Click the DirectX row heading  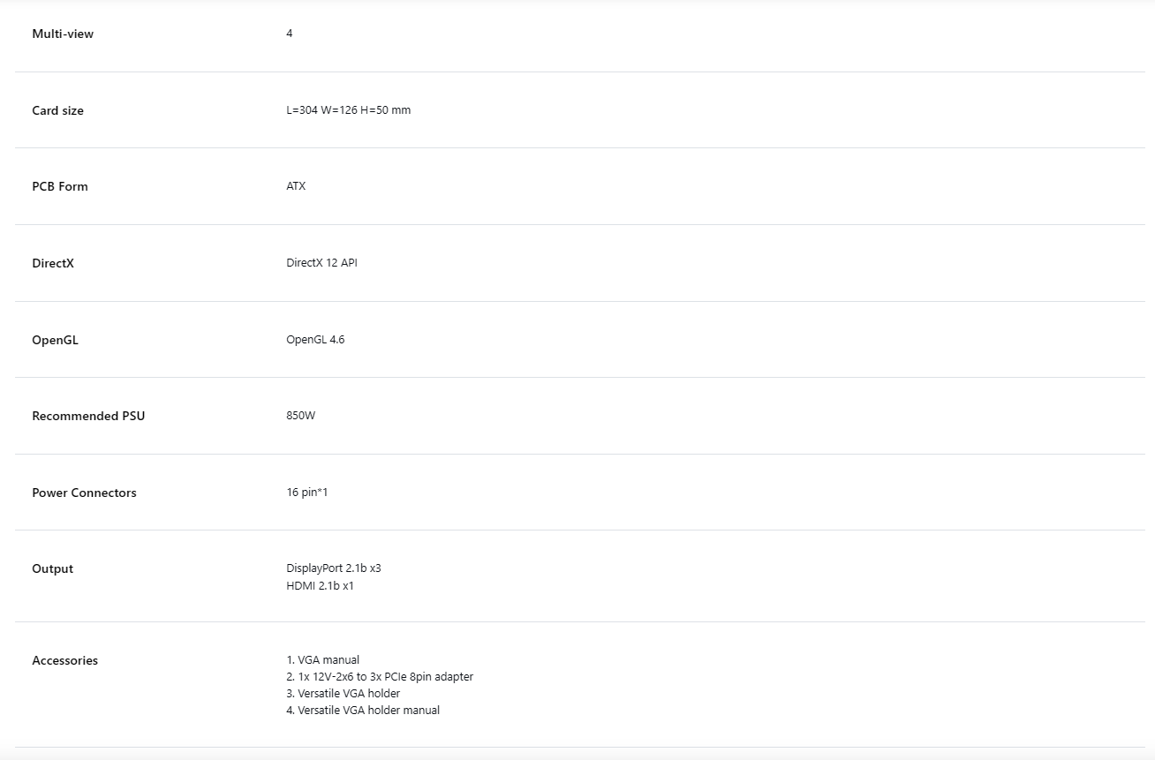[x=53, y=263]
